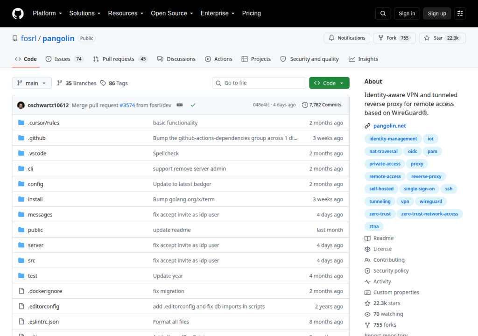Star the pangolin repository
This screenshot has width=478, height=336.
click(x=442, y=38)
